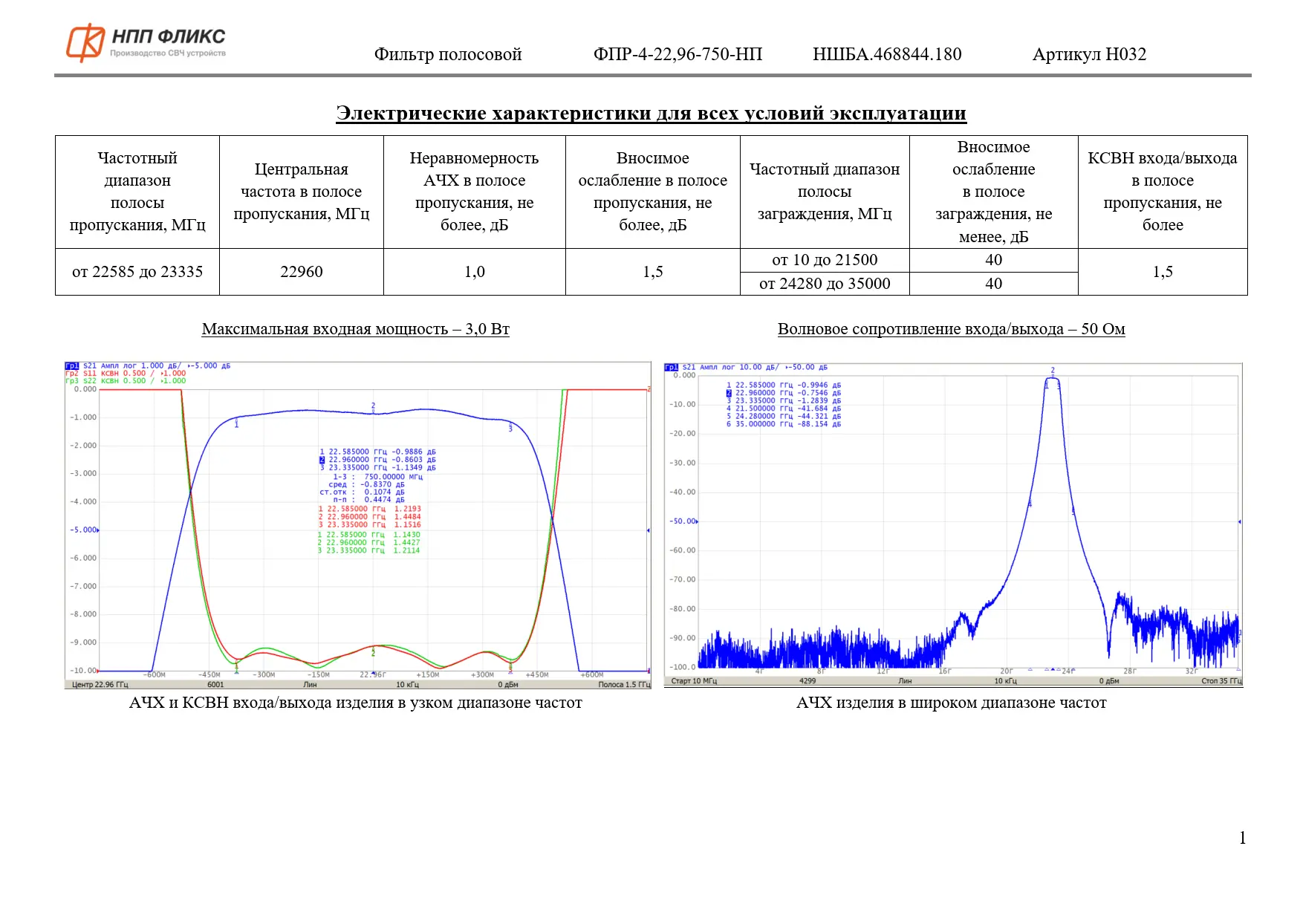Viewport: 1303px width, 921px height.
Task: Click marker 2 at right chart's peak
Action: coord(1052,371)
